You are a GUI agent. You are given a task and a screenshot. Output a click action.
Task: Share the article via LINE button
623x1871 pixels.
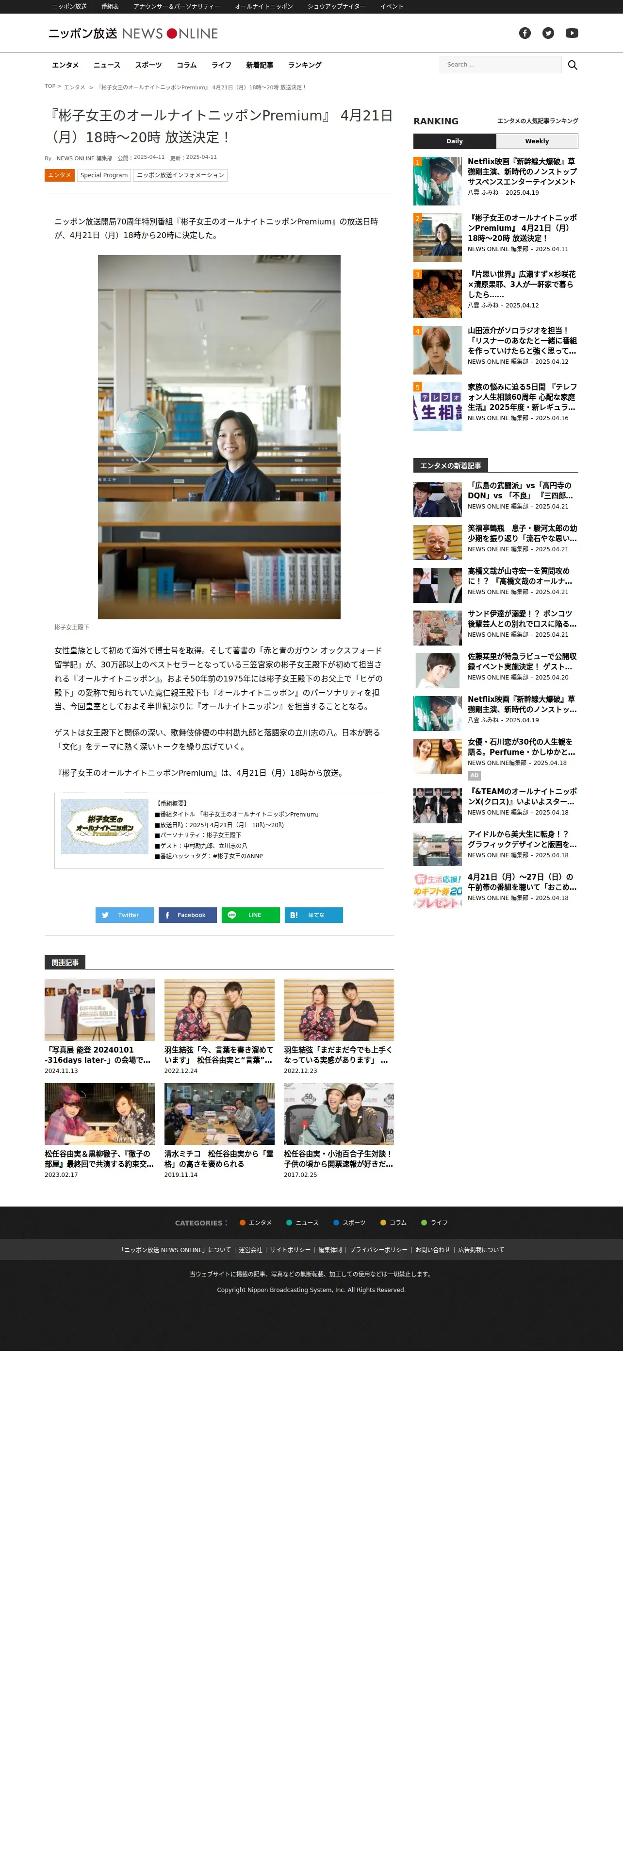coord(250,915)
